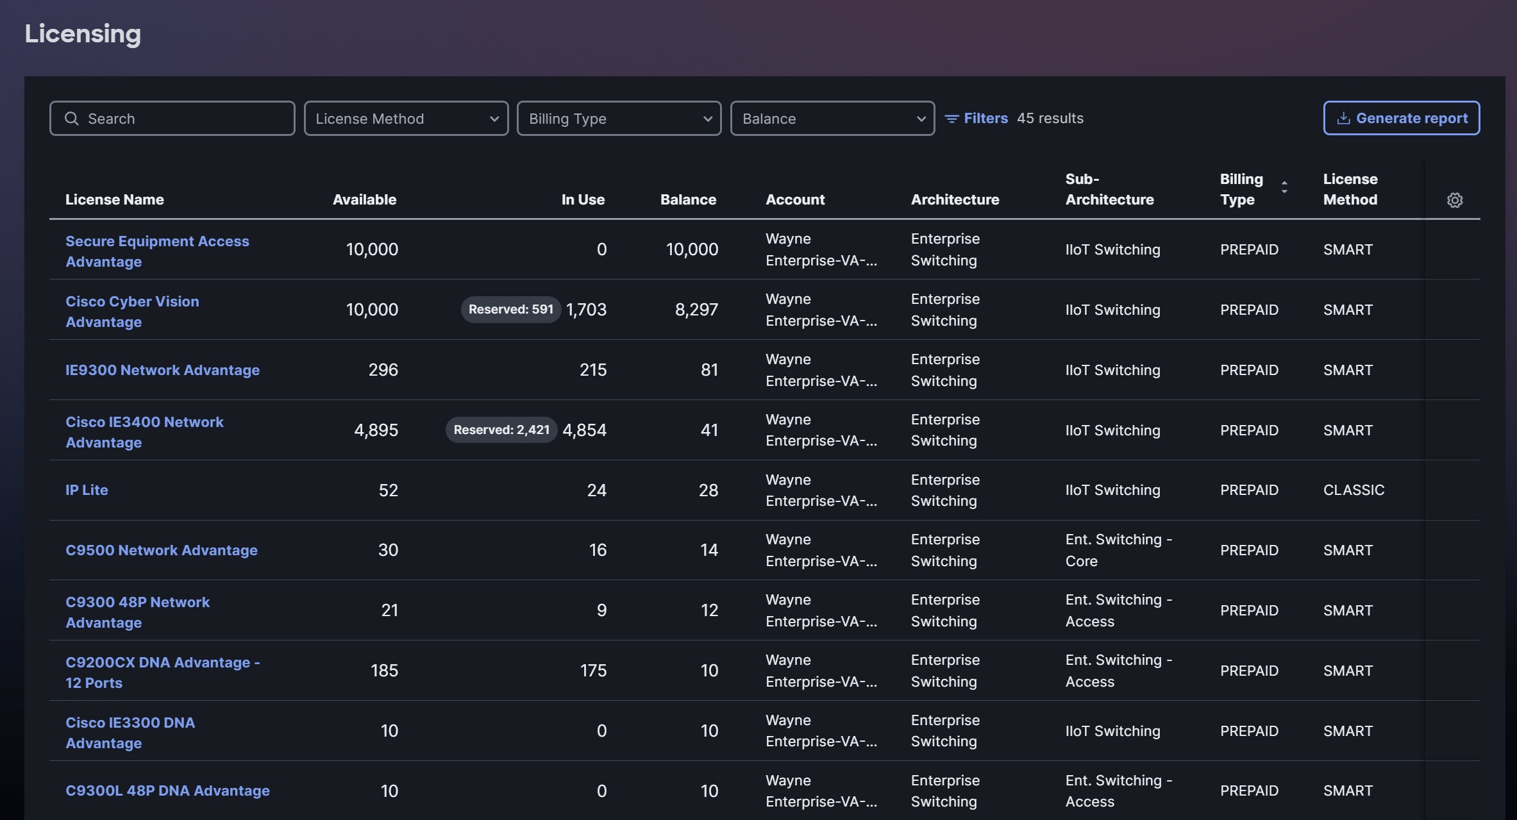Click Cisco IE3300 row's IIoT Switching cell
The image size is (1517, 820).
[1112, 731]
